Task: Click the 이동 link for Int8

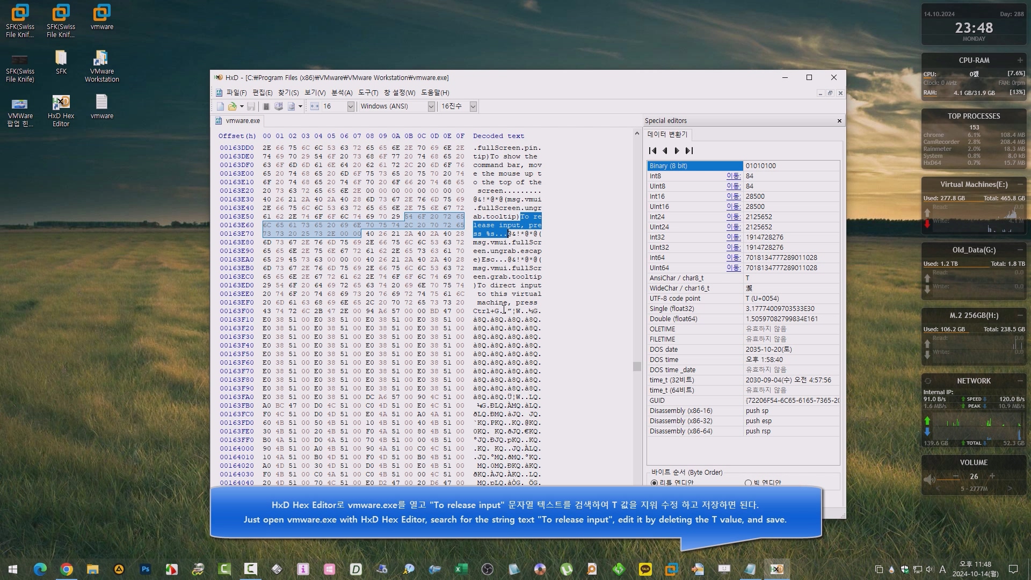Action: [734, 176]
